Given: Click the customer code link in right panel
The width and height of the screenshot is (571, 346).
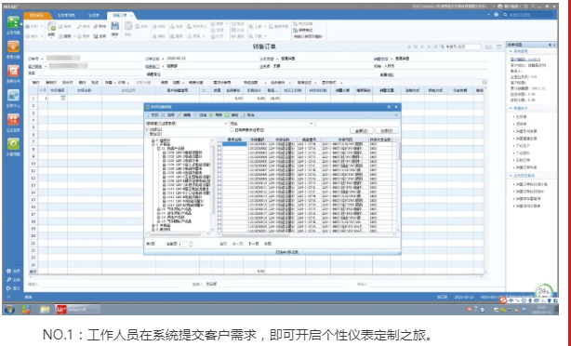Looking at the screenshot, I should [x=525, y=59].
